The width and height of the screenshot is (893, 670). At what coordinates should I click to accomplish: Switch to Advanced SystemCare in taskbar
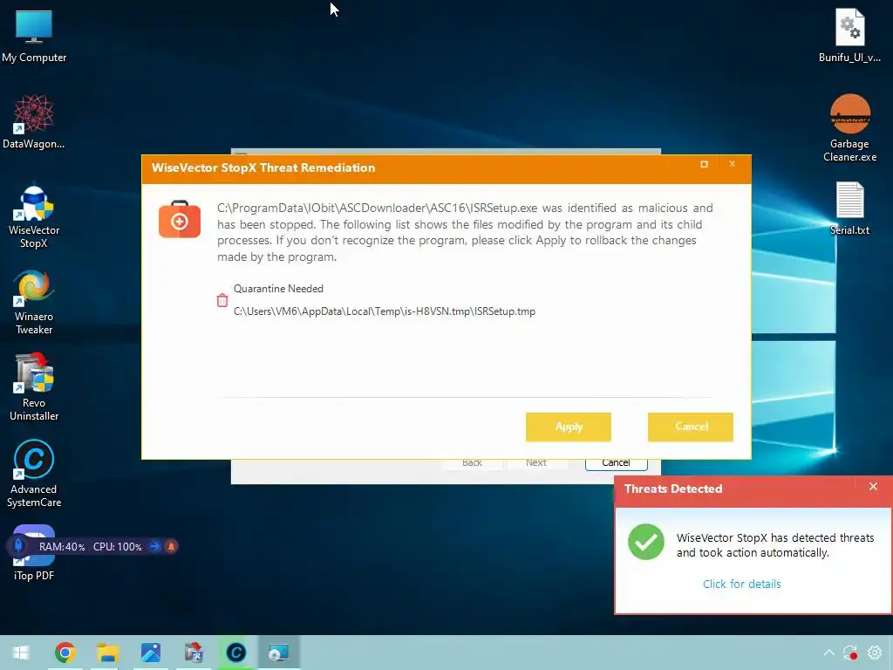pyautogui.click(x=235, y=653)
